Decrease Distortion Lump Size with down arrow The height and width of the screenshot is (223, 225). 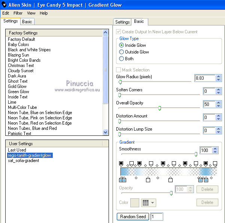pos(218,132)
